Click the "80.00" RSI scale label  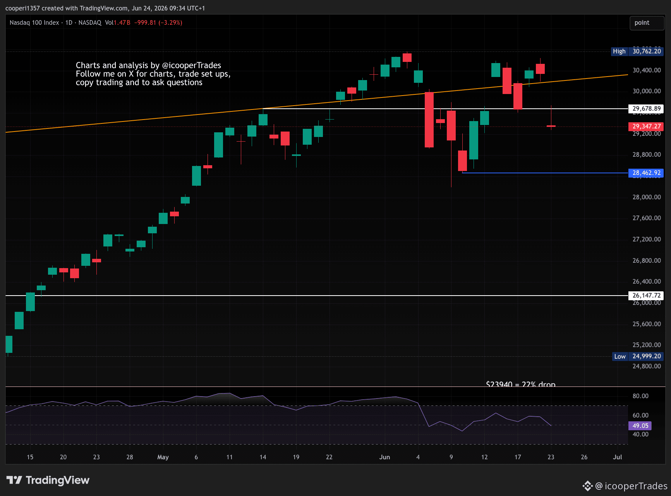tap(640, 396)
